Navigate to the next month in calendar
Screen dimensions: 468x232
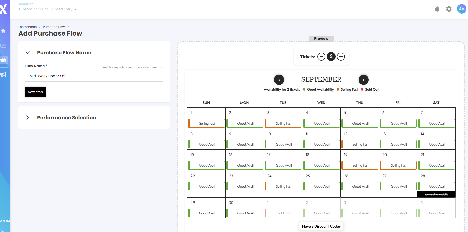tap(364, 80)
